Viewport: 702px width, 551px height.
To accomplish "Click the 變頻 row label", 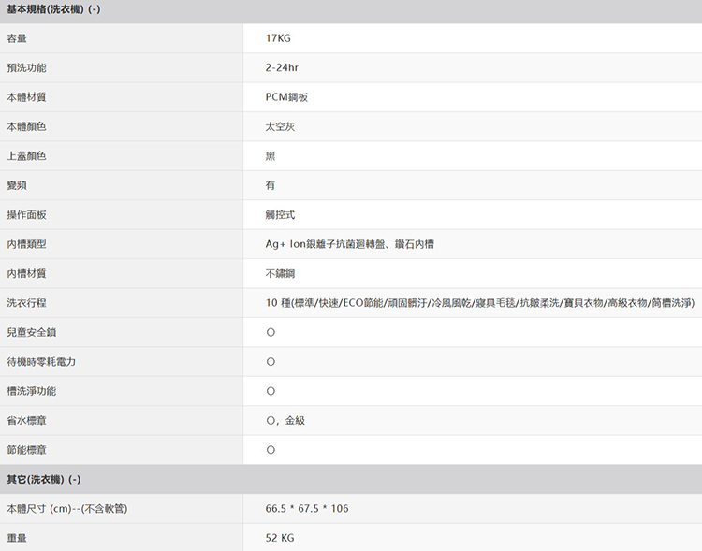I will pyautogui.click(x=17, y=185).
